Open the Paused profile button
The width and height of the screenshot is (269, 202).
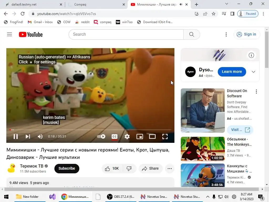coord(248,14)
